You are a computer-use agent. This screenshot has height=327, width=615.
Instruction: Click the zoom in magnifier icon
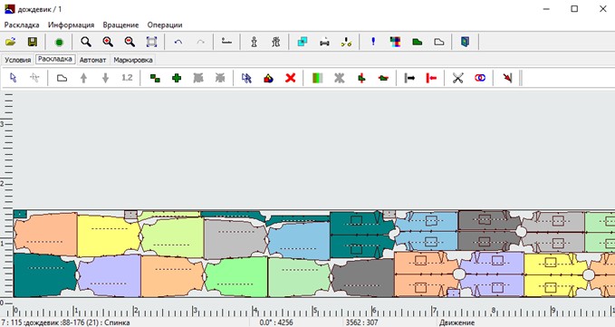coord(108,42)
